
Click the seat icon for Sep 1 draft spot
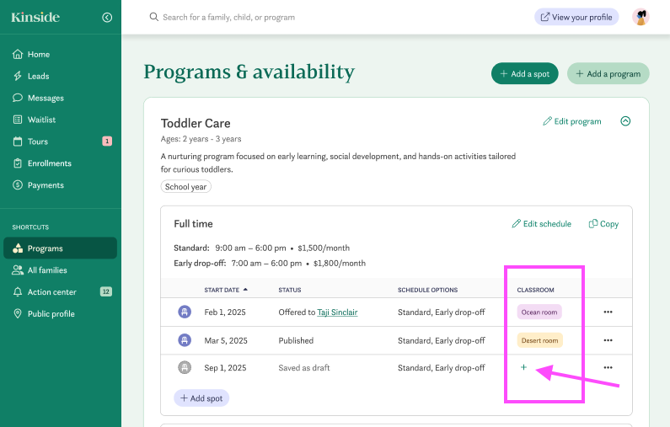185,367
